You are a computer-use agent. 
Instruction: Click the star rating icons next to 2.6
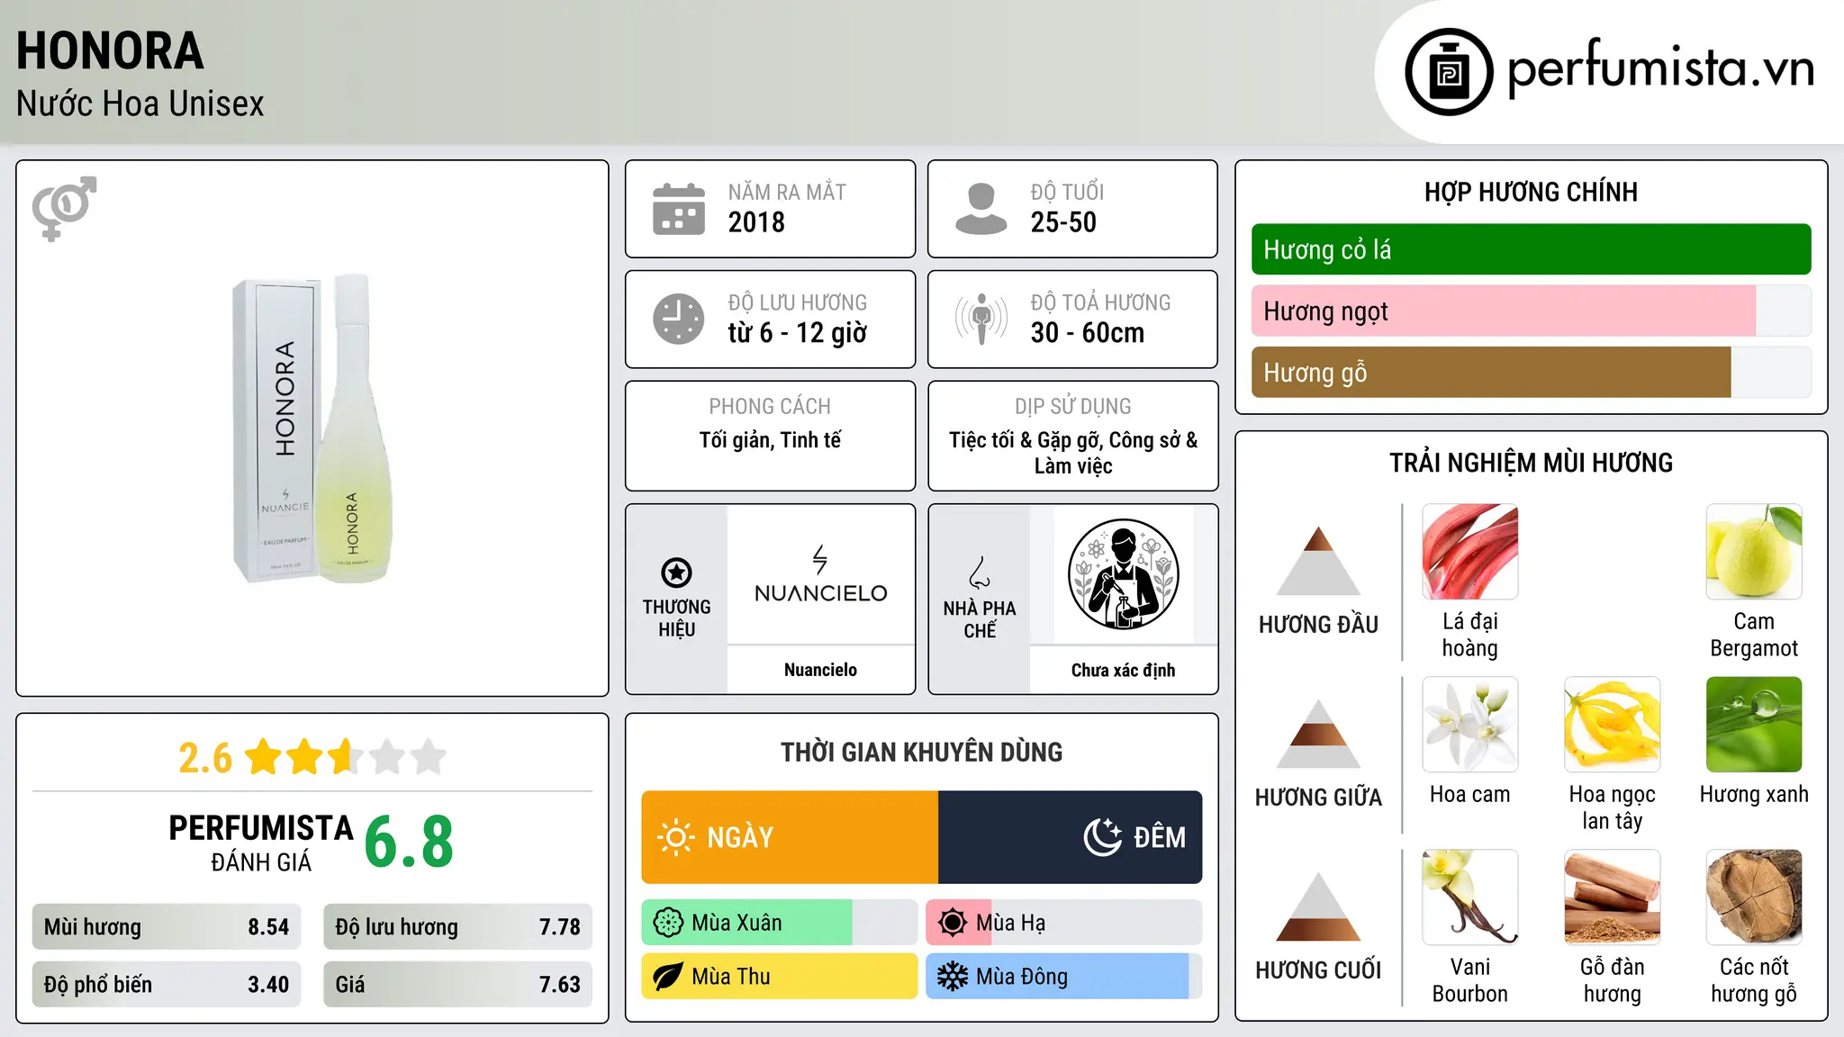[x=345, y=757]
